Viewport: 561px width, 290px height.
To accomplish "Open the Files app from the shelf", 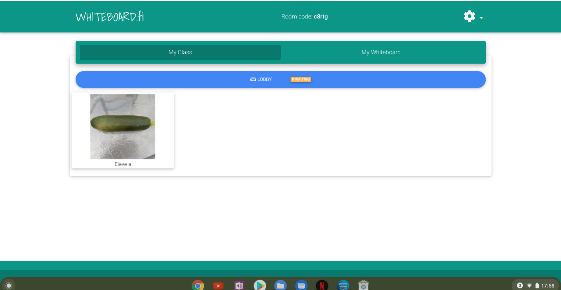I will [280, 285].
